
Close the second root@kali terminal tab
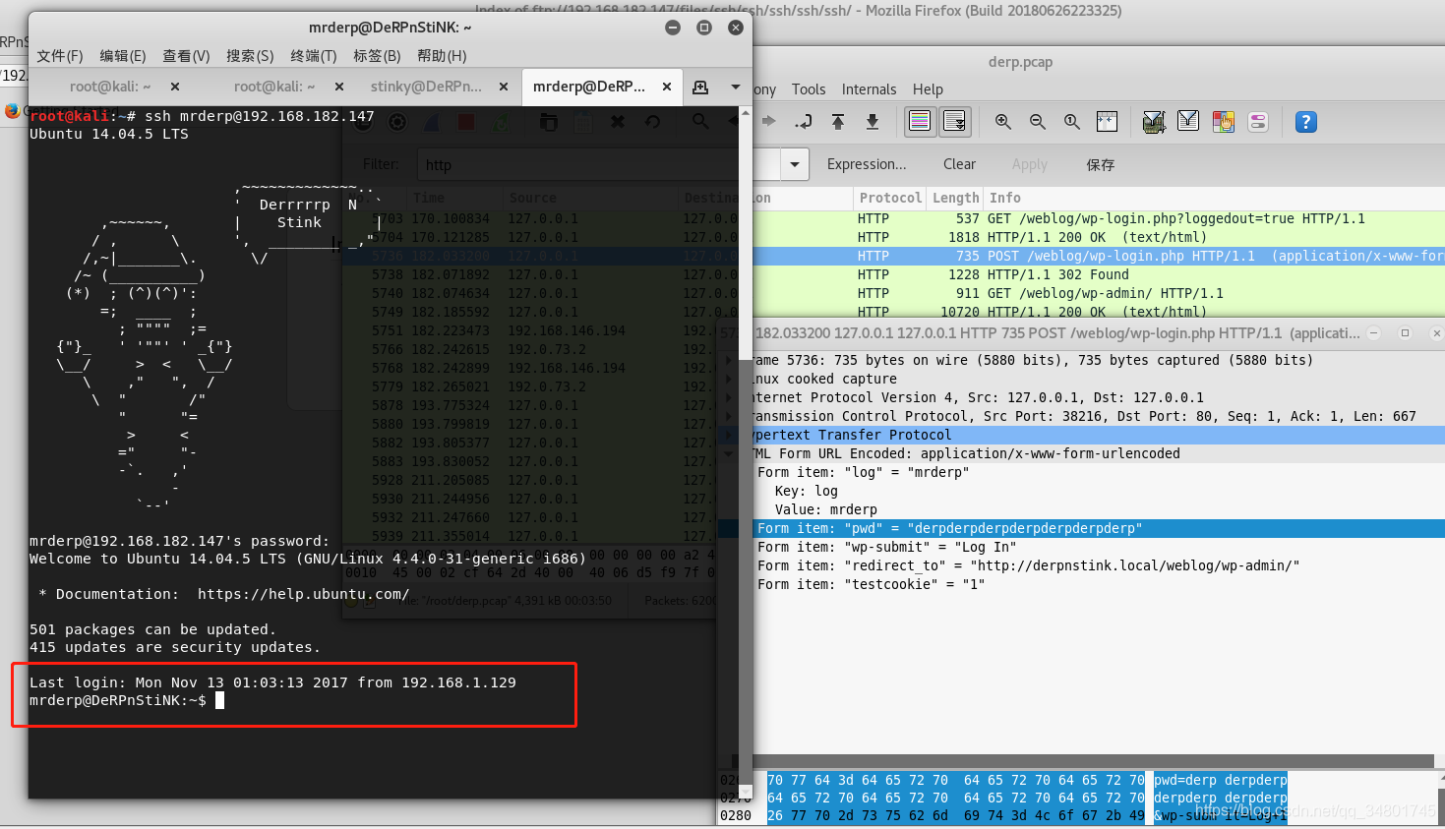click(x=339, y=87)
